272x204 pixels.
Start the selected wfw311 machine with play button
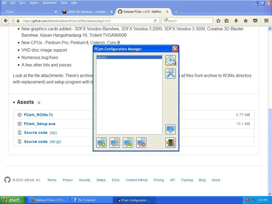coord(170,60)
